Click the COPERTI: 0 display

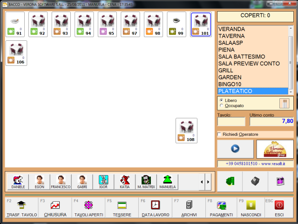click(x=255, y=16)
